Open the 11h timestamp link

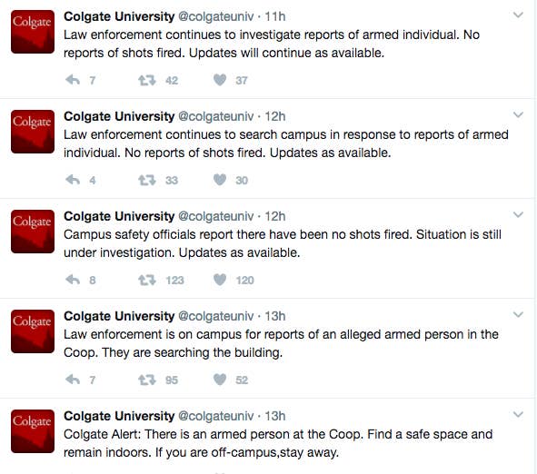point(275,16)
